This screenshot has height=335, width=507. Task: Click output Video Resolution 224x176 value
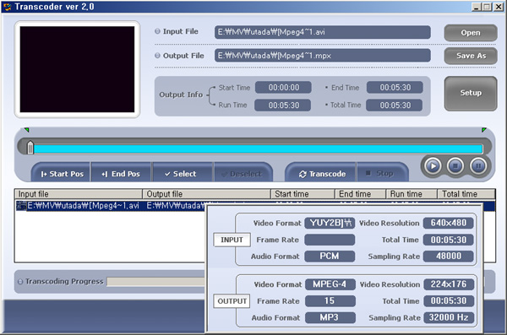point(449,284)
